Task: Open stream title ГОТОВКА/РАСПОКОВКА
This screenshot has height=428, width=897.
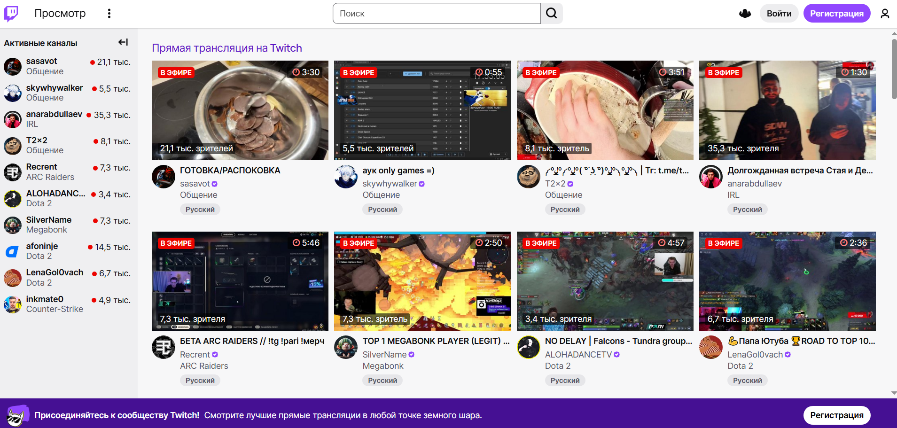Action: tap(230, 171)
